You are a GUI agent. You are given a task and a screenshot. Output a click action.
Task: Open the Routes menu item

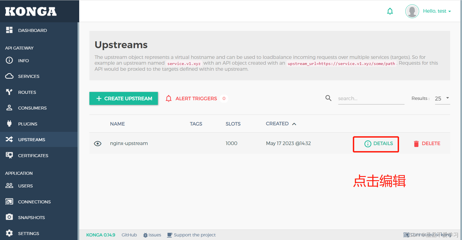tap(27, 92)
